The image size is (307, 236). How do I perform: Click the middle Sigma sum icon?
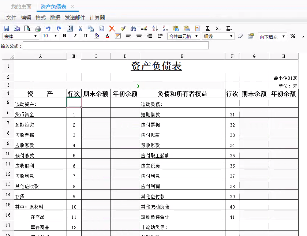tap(218, 29)
